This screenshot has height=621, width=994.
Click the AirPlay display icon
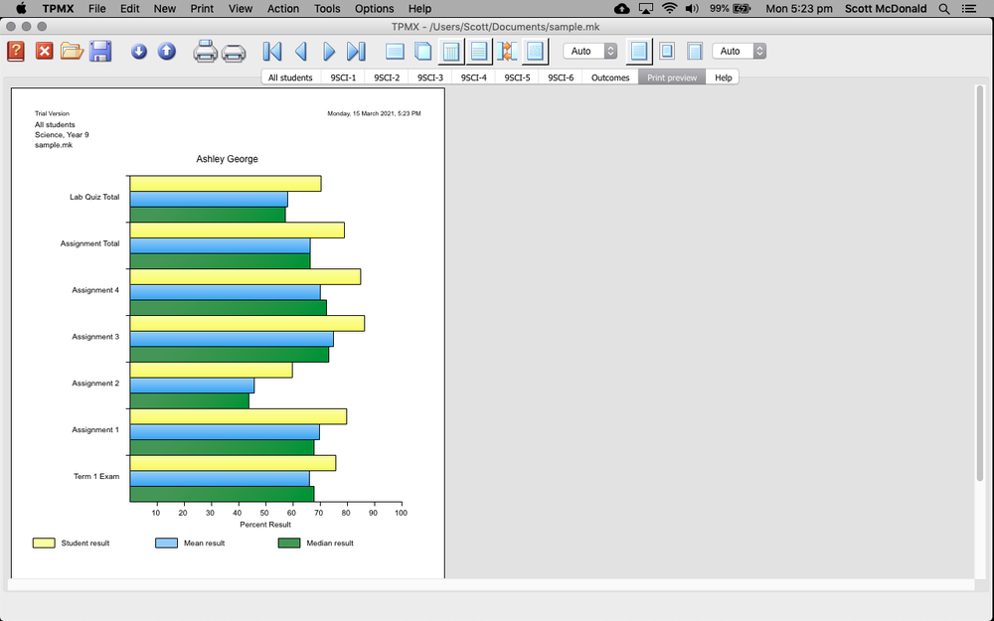(646, 8)
